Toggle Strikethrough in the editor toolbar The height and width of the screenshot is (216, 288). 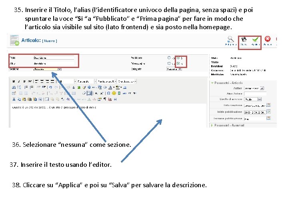tap(30, 81)
